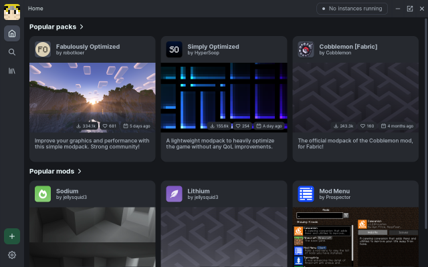This screenshot has height=267, width=428.
Task: Open the No instances running status
Action: [x=352, y=9]
